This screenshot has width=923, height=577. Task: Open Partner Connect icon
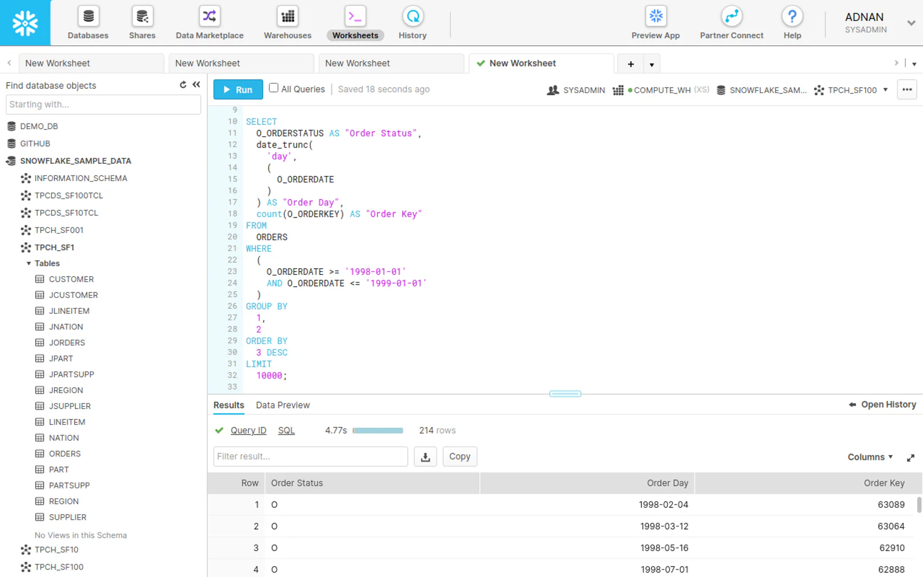[x=731, y=16]
